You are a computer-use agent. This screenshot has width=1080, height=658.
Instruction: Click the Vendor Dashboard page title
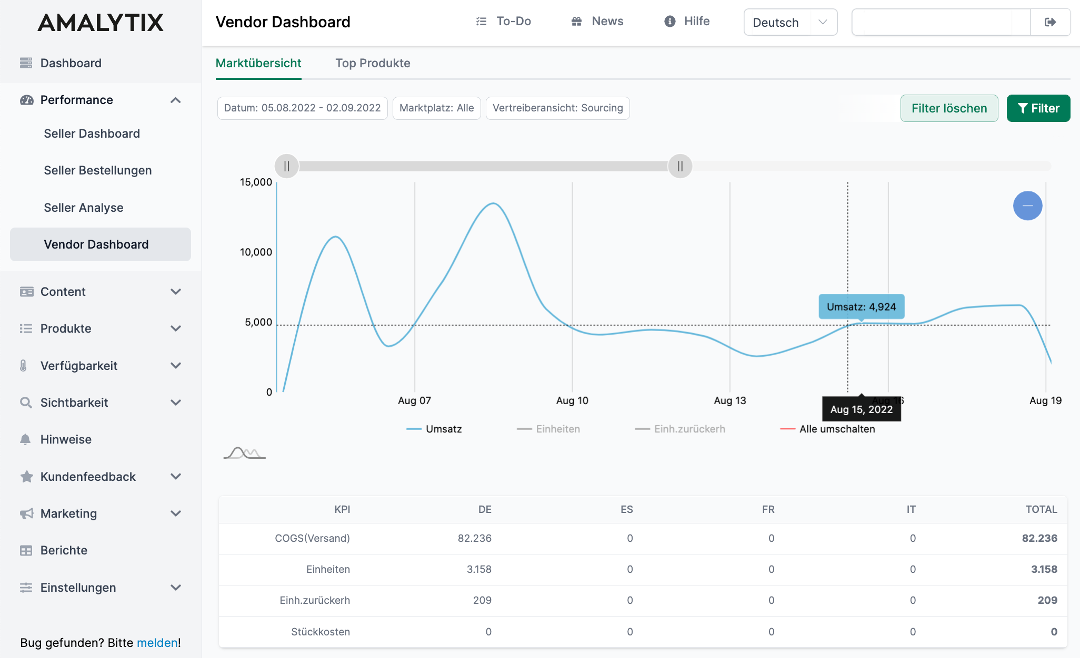pyautogui.click(x=283, y=22)
